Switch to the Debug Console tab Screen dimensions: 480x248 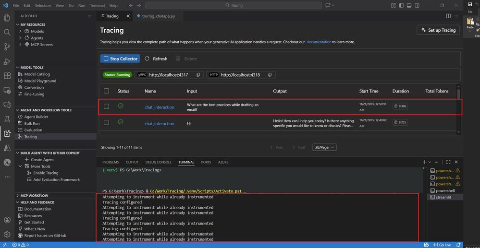(x=158, y=162)
